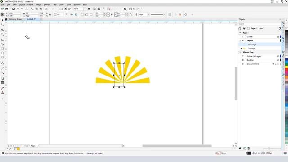The height and width of the screenshot is (162, 288).
Task: Toggle the chamfered corner option
Action: tap(91, 14)
